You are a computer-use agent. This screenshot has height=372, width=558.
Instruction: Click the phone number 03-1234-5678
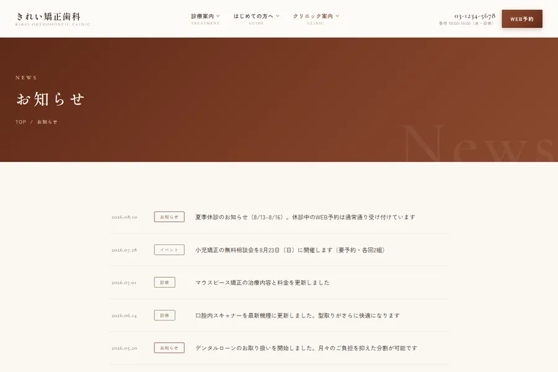[475, 16]
